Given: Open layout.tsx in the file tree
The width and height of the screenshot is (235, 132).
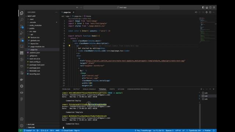Looking at the screenshot, I should pyautogui.click(x=34, y=44).
